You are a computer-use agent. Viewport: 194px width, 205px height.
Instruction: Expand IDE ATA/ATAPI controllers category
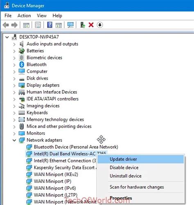14,99
